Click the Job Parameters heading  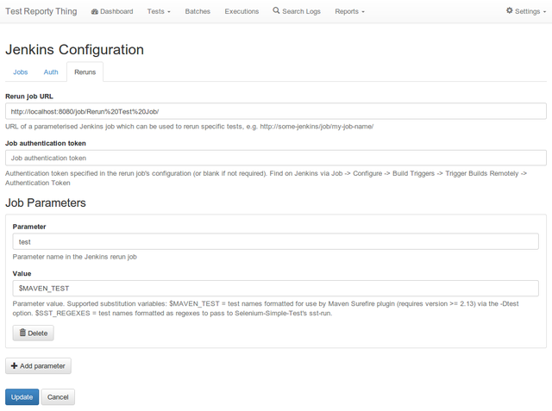[46, 202]
